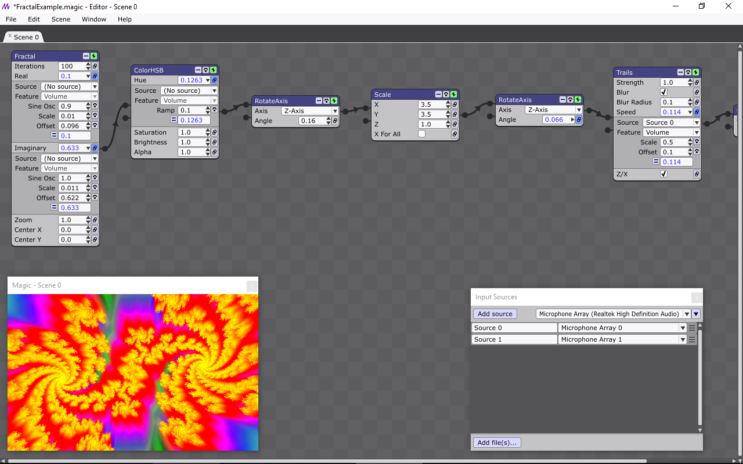The image size is (743, 464).
Task: Click the drag handle icon for Source 1 row
Action: pyautogui.click(x=692, y=339)
